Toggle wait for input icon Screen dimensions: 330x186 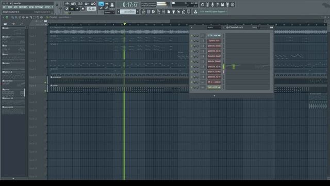click(73, 4)
